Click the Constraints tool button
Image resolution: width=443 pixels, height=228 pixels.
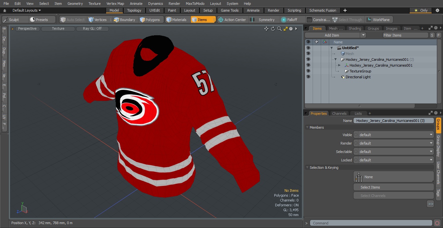[318, 20]
